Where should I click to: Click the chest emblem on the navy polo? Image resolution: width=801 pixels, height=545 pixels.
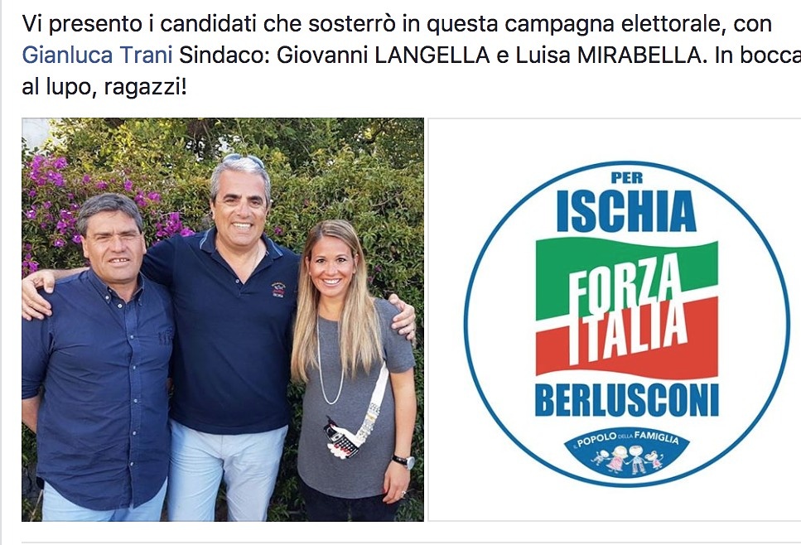277,289
